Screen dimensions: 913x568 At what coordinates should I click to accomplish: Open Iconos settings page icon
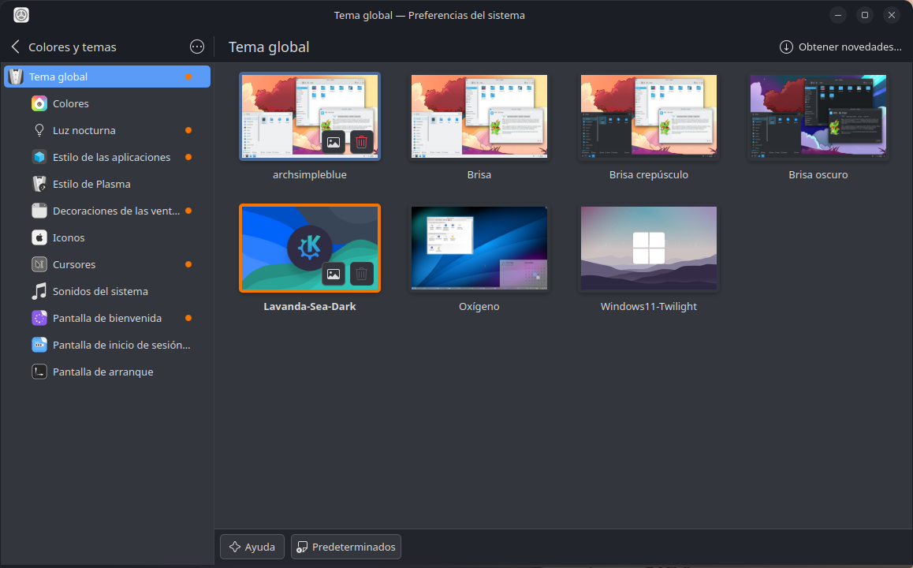coord(39,237)
